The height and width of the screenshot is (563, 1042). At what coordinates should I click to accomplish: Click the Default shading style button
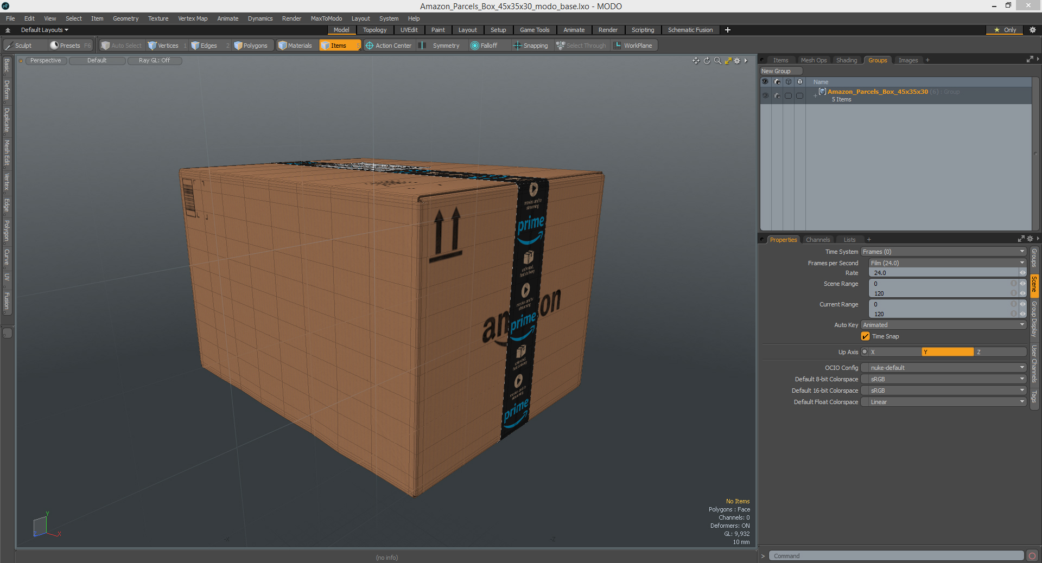pos(97,61)
